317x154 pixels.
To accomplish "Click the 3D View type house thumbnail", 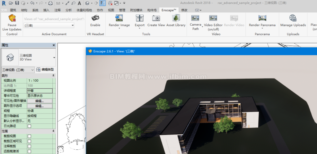I will [x=10, y=58].
